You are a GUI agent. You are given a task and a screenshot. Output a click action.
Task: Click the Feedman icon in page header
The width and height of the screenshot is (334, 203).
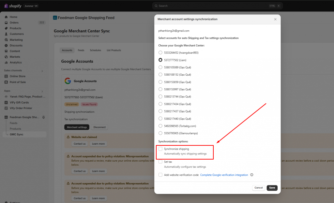point(55,18)
